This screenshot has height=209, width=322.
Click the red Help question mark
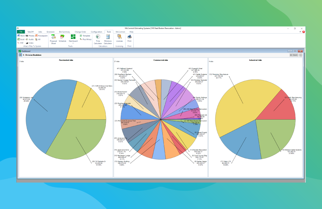coord(303,32)
